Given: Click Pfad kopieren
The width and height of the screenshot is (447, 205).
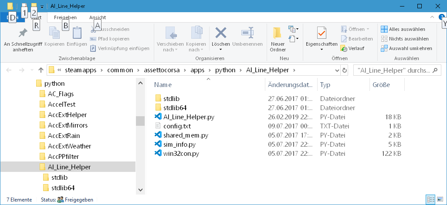Looking at the screenshot, I should pyautogui.click(x=110, y=39).
